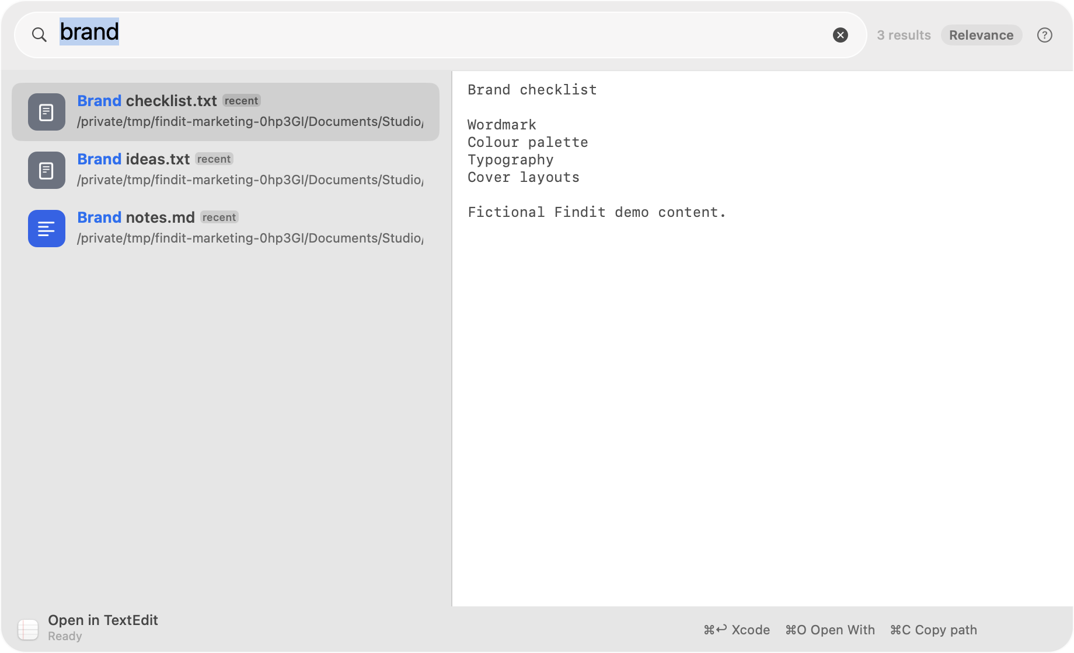
Task: Click the Brand ideas.txt file icon
Action: (47, 170)
